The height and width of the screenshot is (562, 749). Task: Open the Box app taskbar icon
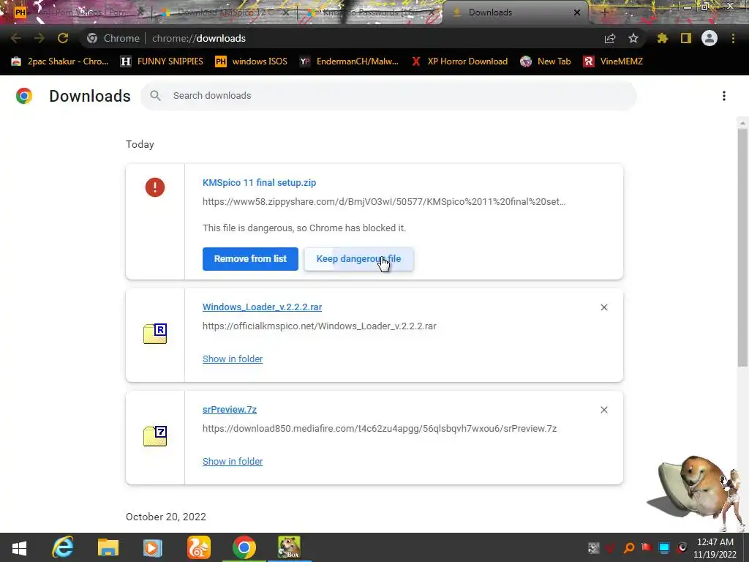pyautogui.click(x=289, y=547)
